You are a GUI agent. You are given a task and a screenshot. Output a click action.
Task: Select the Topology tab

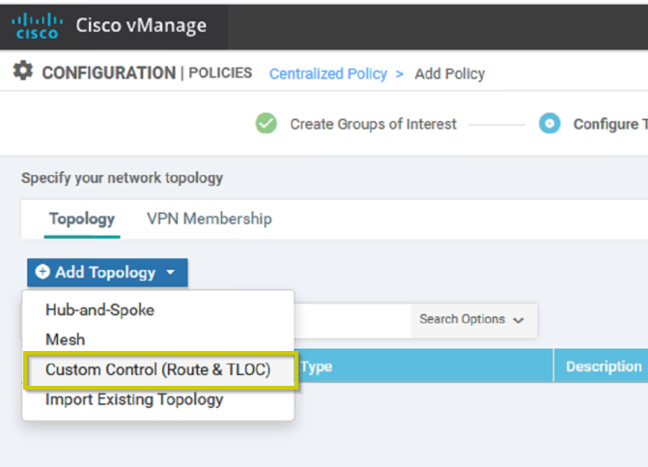click(82, 219)
